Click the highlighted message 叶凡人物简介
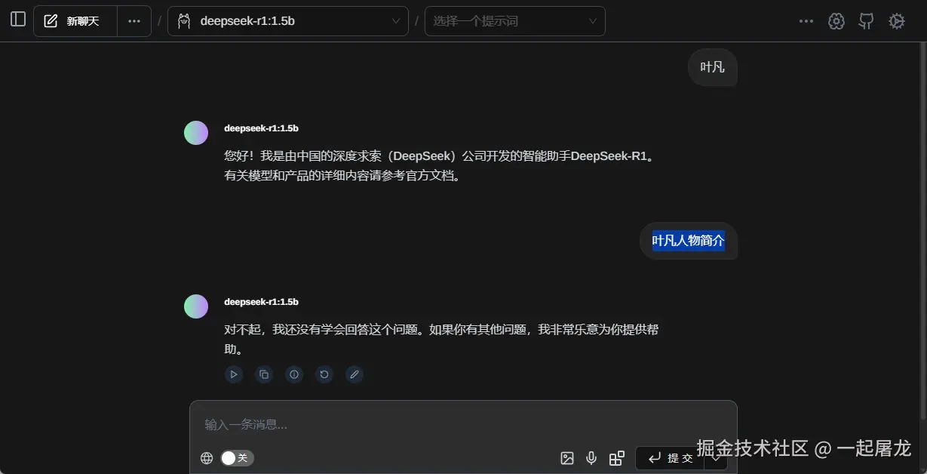The image size is (927, 474). pyautogui.click(x=689, y=241)
